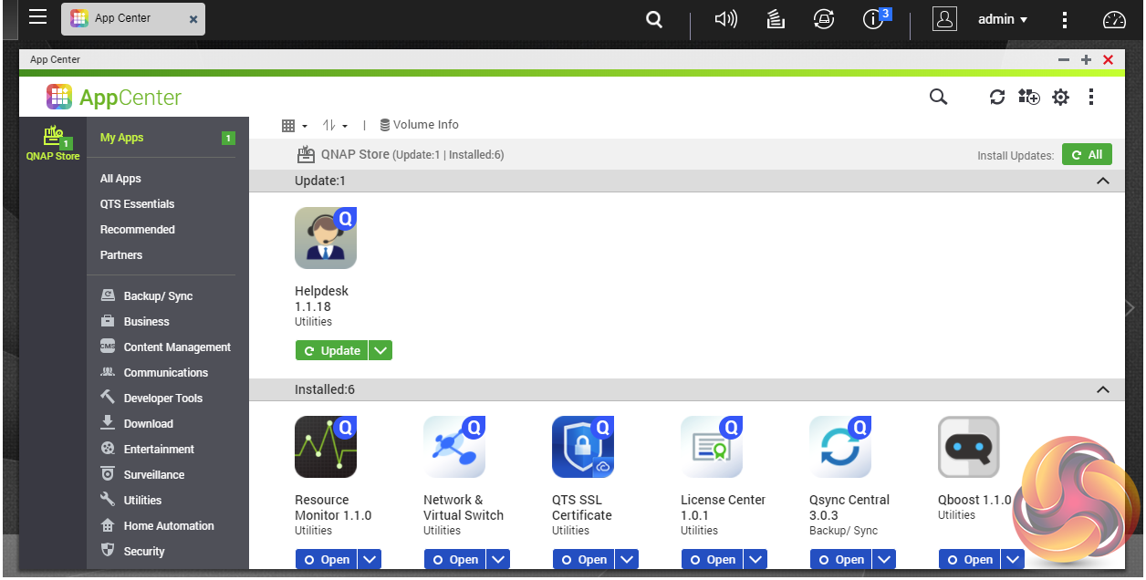Collapse the Update:1 section
The image size is (1146, 580).
(1102, 181)
